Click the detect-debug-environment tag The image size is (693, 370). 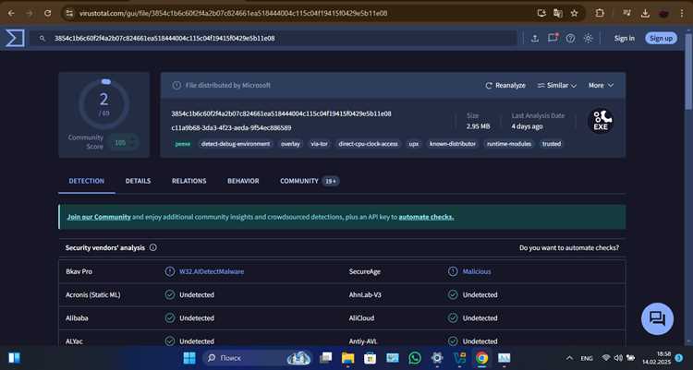(236, 144)
